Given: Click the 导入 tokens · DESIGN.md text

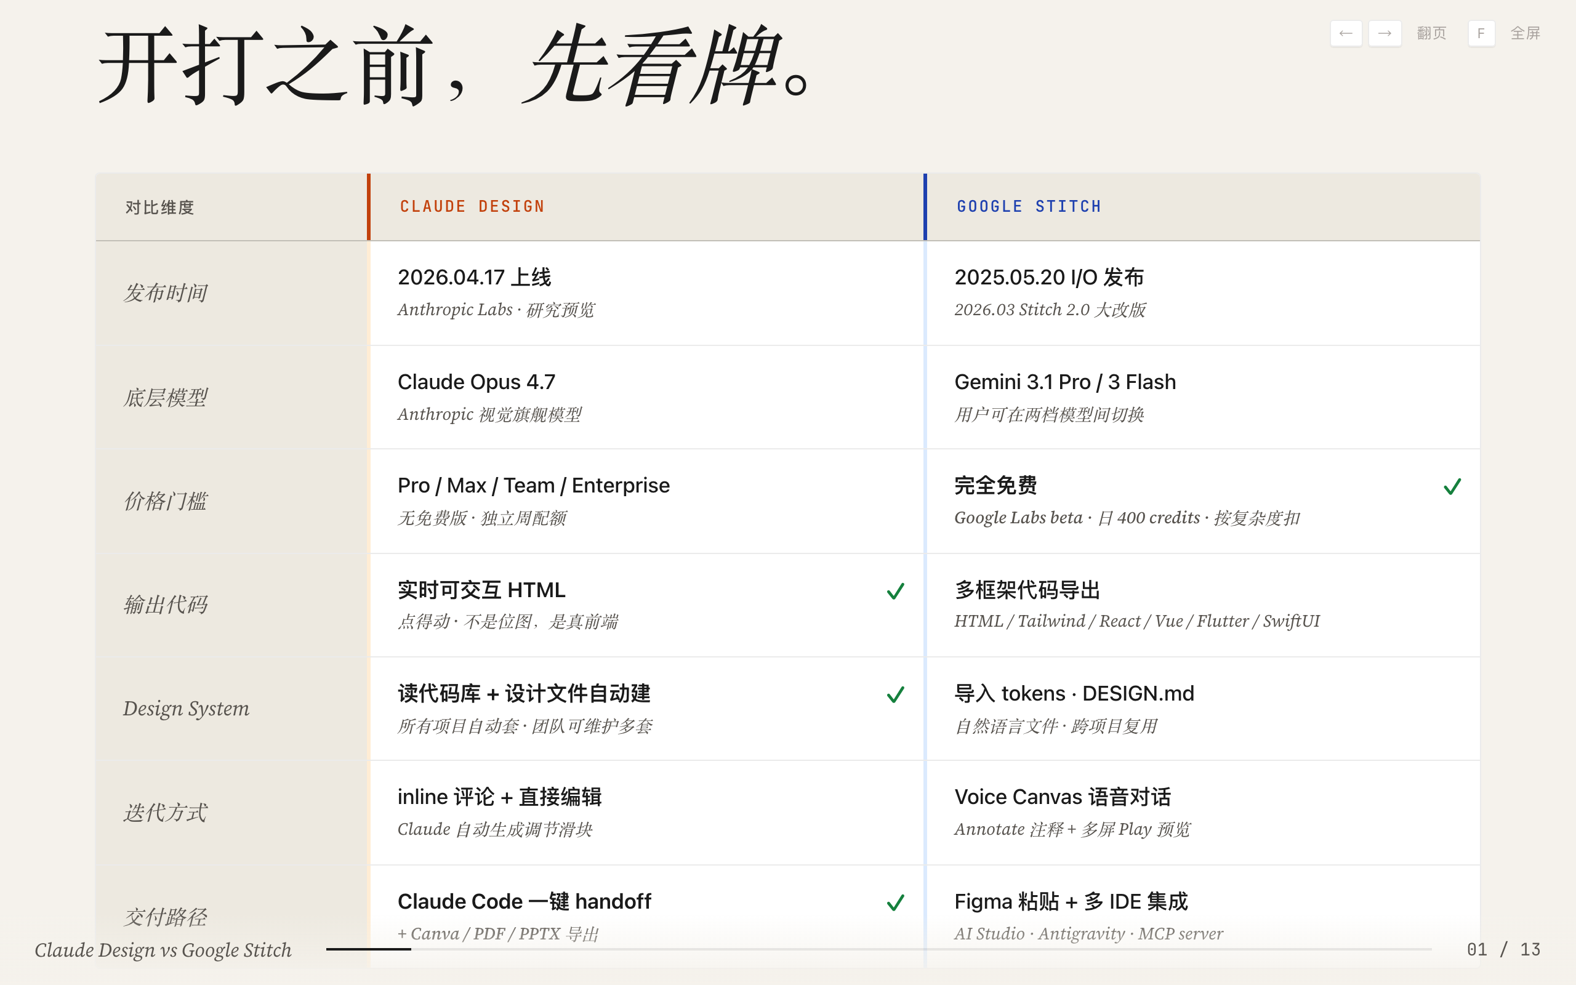Looking at the screenshot, I should click(x=1074, y=693).
